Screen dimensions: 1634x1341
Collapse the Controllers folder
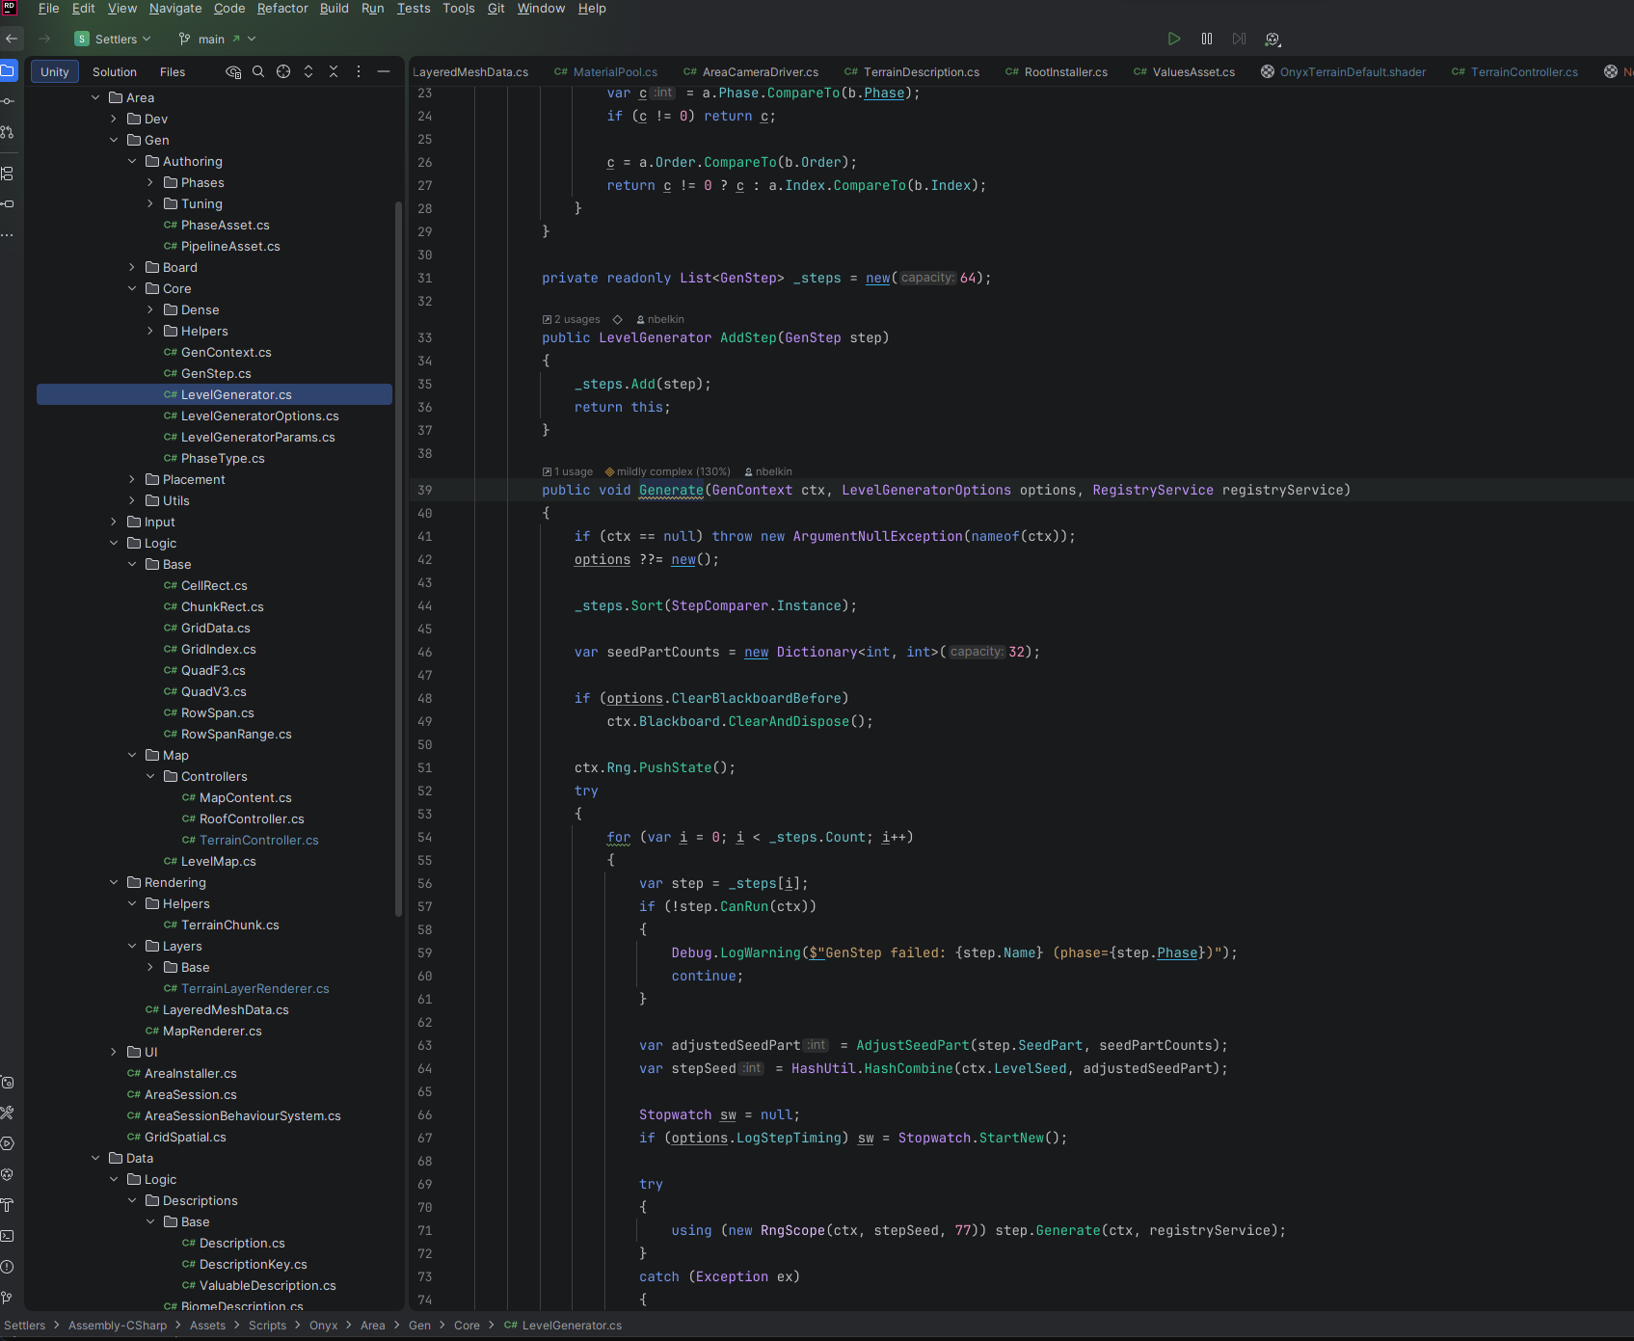[150, 776]
